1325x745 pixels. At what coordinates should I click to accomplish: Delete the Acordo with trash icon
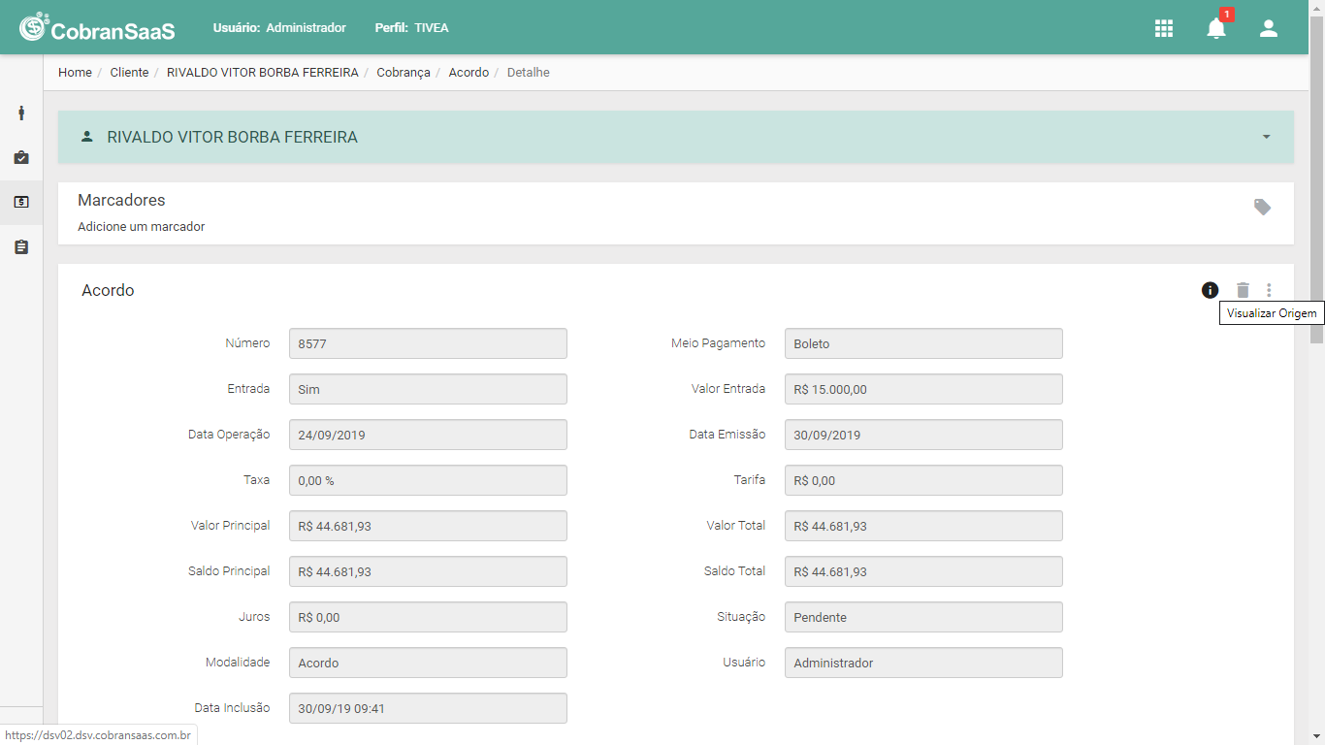[1243, 290]
